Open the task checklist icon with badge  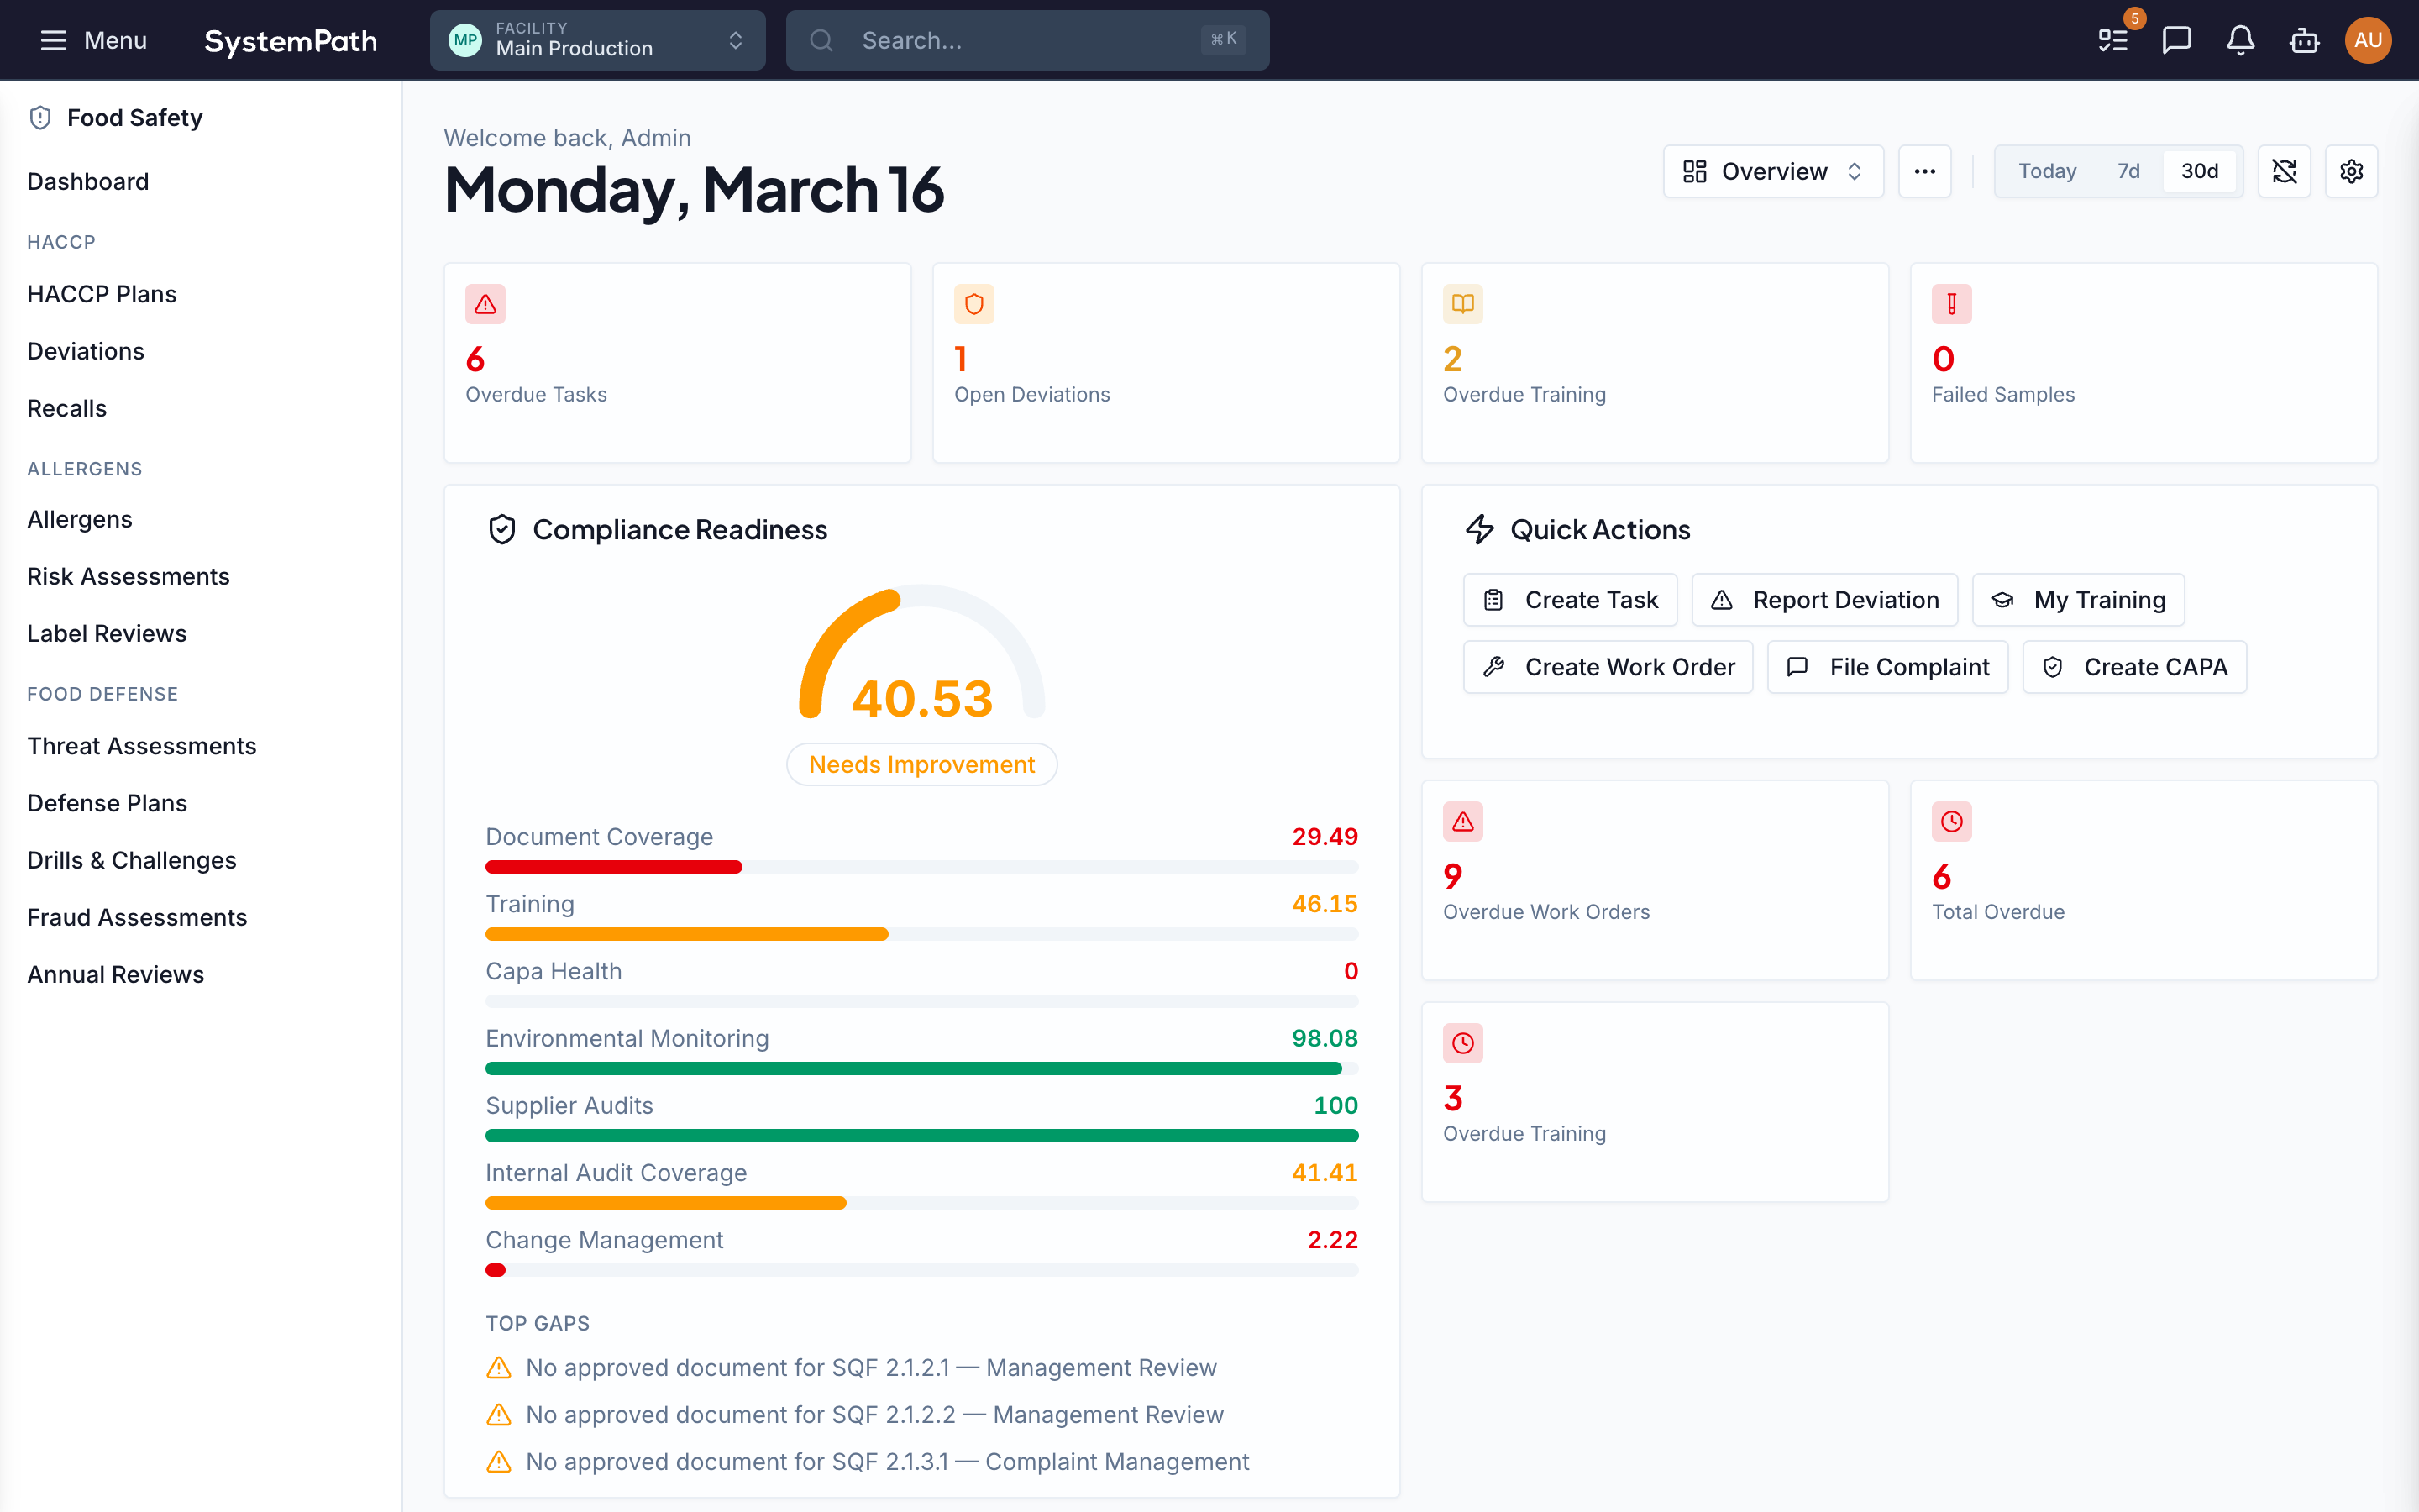pyautogui.click(x=2112, y=40)
